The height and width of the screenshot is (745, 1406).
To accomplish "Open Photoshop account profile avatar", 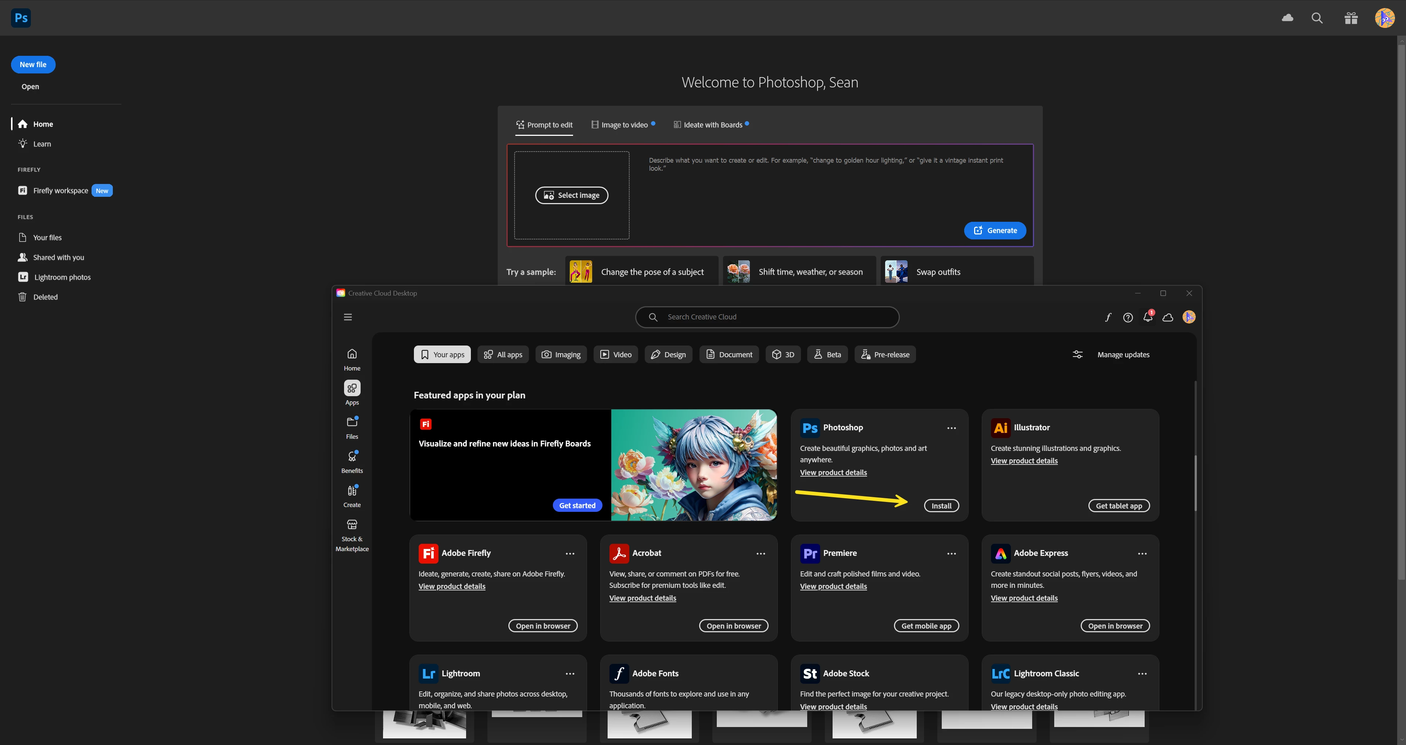I will tap(1385, 18).
